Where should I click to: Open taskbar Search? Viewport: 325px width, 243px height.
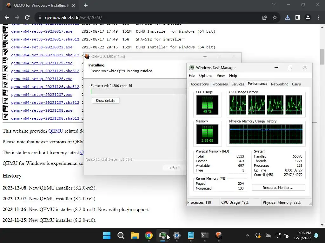[121, 235]
